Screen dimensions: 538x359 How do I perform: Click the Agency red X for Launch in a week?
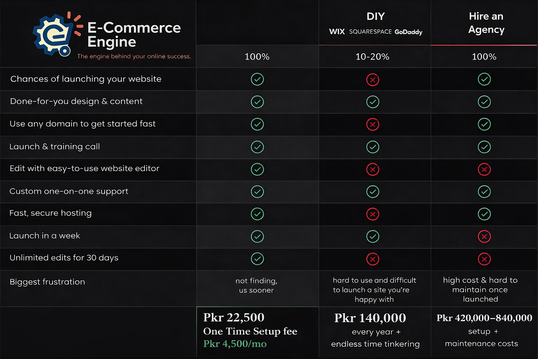484,237
